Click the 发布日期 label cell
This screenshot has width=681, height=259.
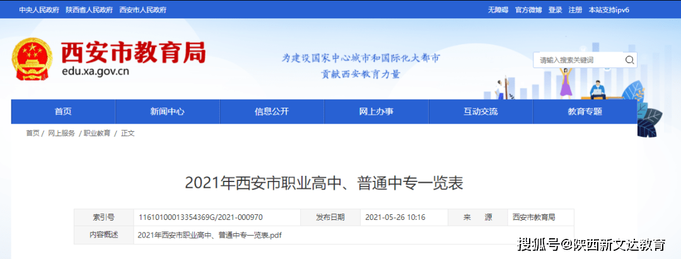pyautogui.click(x=330, y=217)
